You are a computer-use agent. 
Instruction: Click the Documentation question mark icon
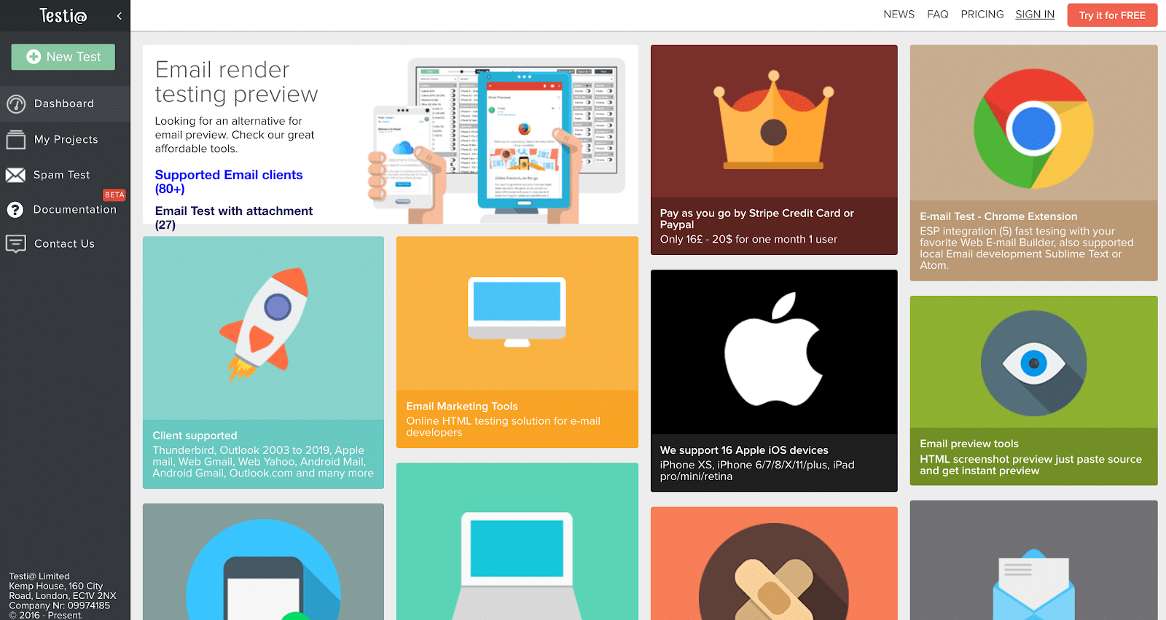[x=15, y=210]
